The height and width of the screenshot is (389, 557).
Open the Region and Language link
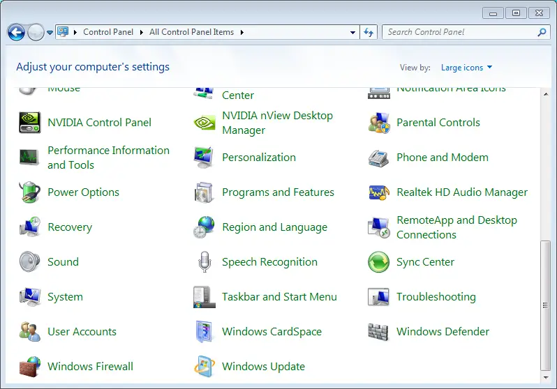click(x=274, y=227)
